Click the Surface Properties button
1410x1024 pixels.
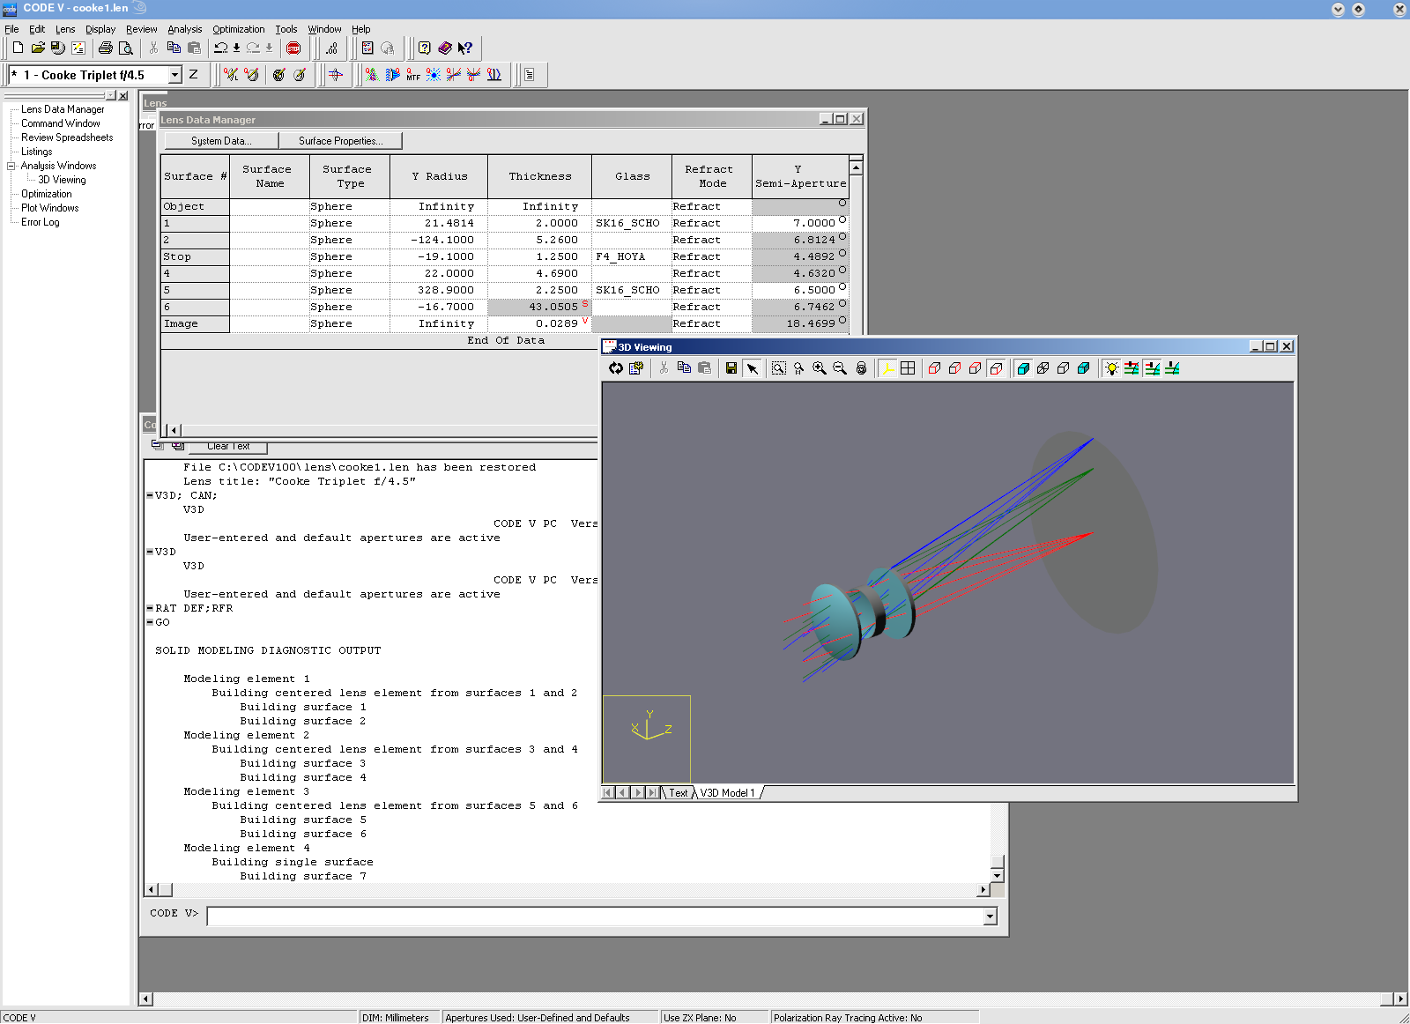342,140
